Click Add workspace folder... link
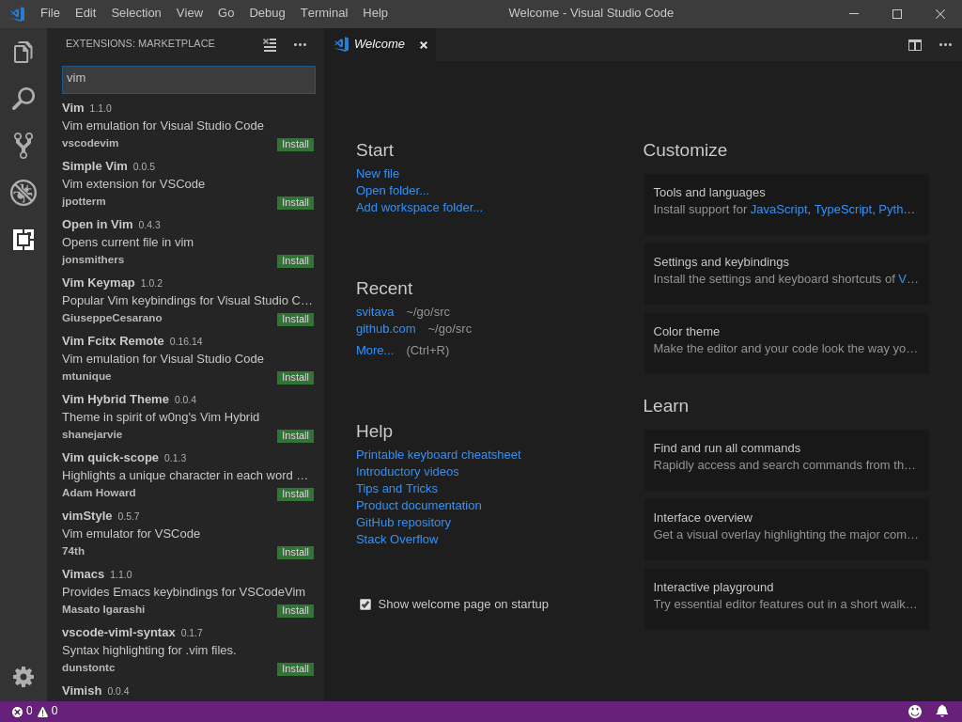 [419, 208]
